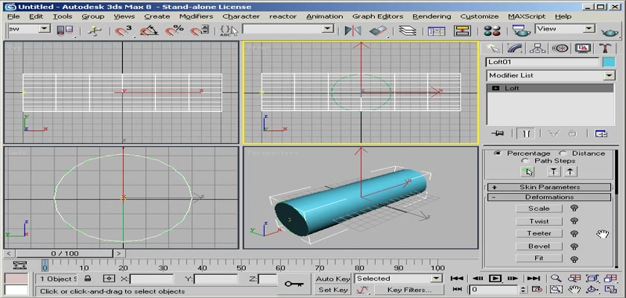Screen dimensions: 626x298
Task: Toggle the Bevel deformation lightbulb
Action: click(574, 246)
